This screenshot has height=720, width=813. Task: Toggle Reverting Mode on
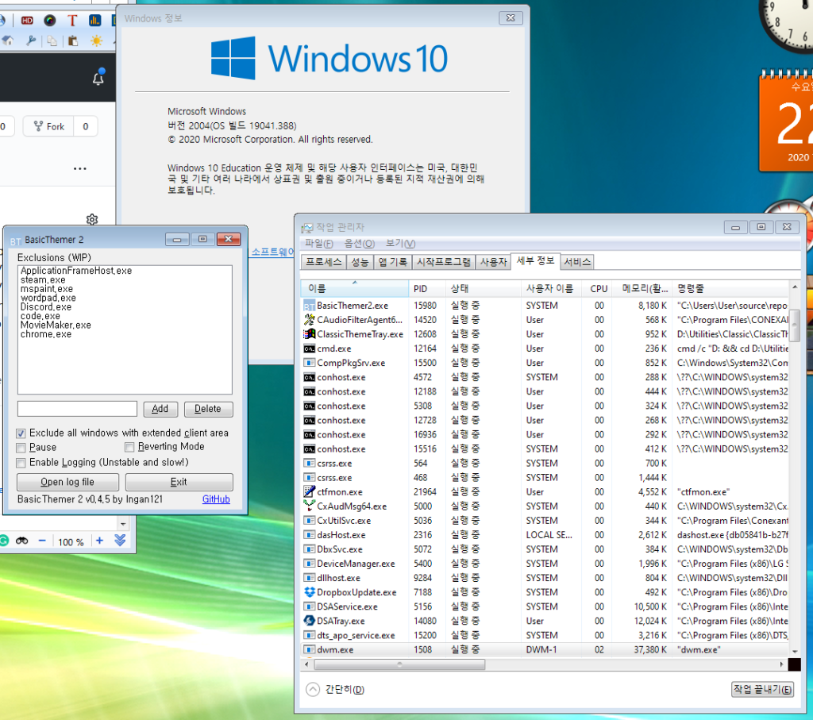[129, 448]
